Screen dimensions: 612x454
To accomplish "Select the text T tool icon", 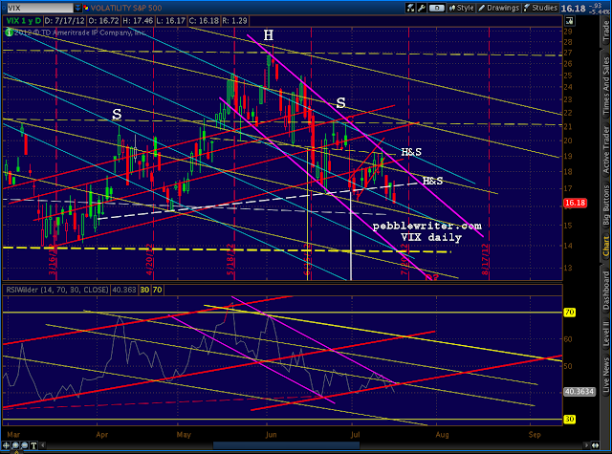I will point(33,445).
